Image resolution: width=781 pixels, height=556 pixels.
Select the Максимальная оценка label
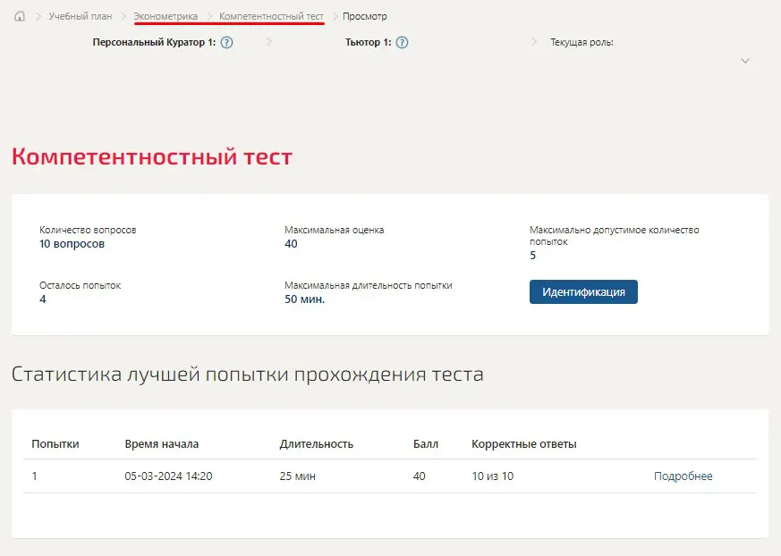(335, 230)
